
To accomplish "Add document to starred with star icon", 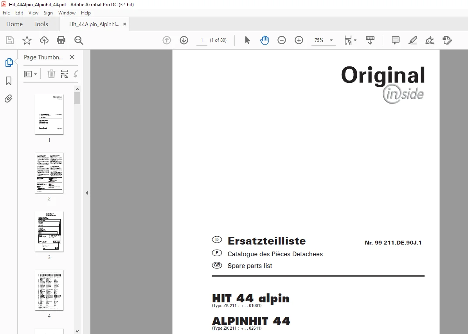I will [x=27, y=40].
